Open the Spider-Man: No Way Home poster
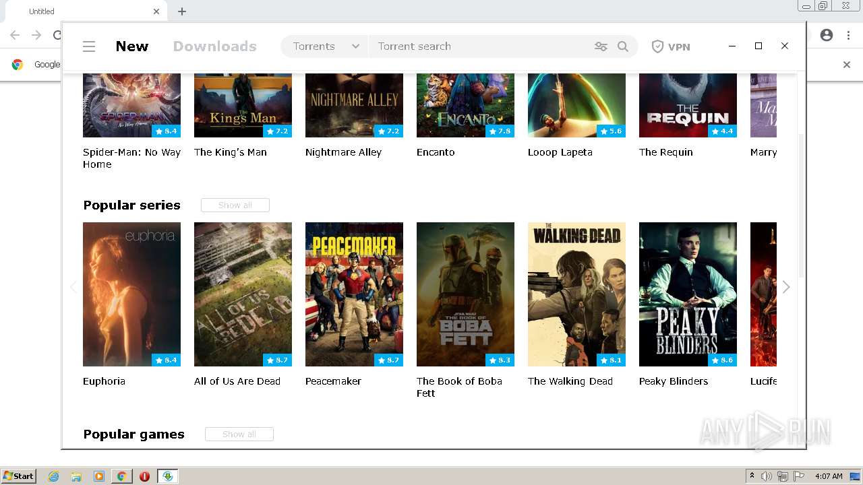 point(131,105)
